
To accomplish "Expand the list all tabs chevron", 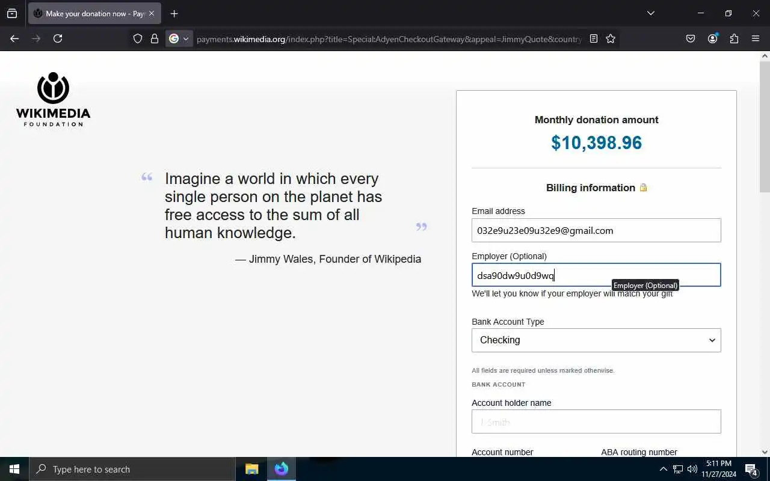I will [x=650, y=13].
